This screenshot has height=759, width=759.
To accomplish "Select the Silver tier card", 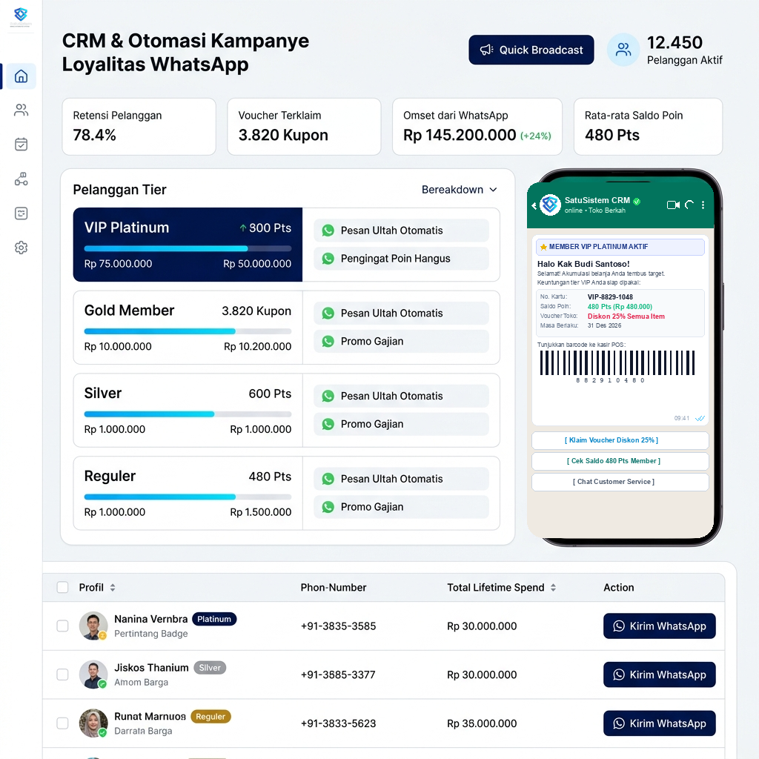I will pyautogui.click(x=188, y=410).
